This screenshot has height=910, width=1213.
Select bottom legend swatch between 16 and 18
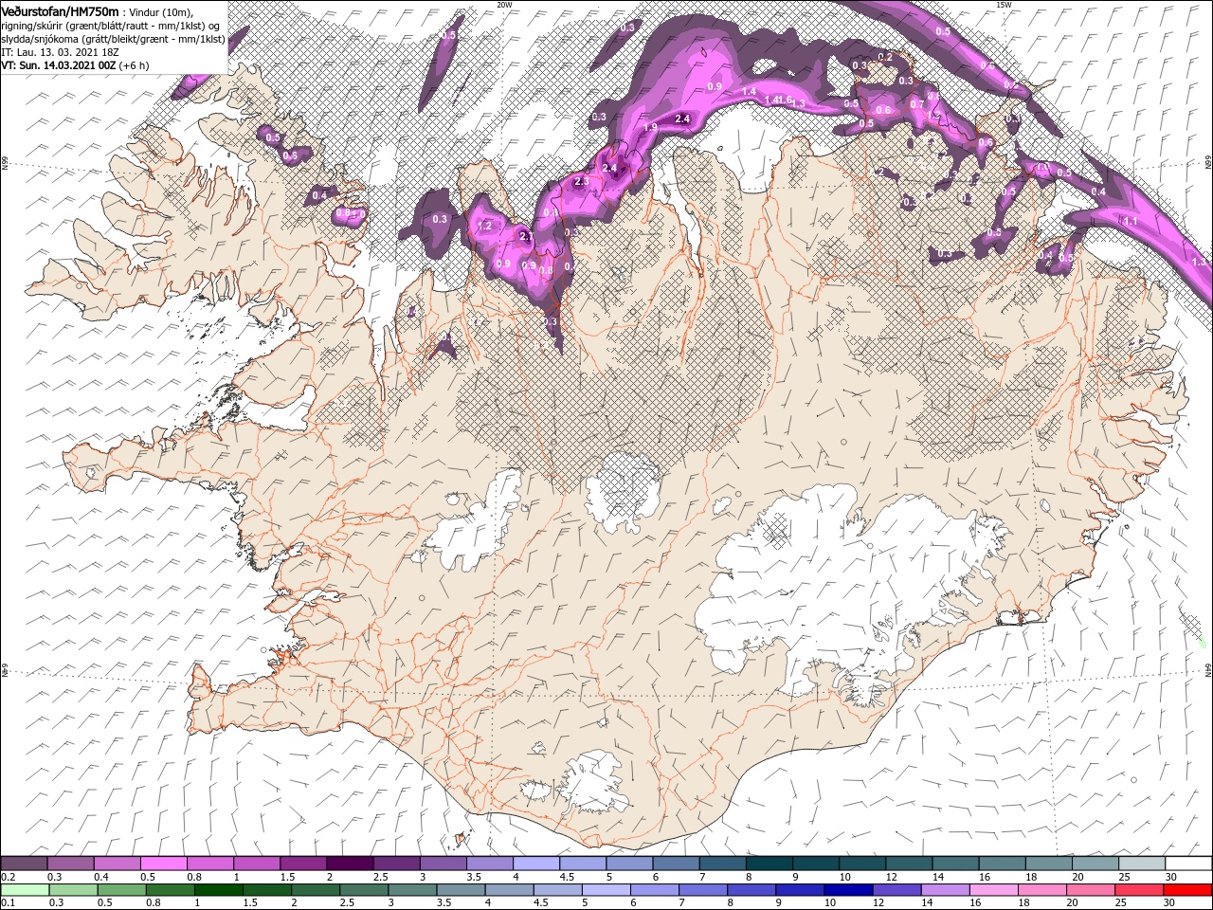(x=994, y=890)
